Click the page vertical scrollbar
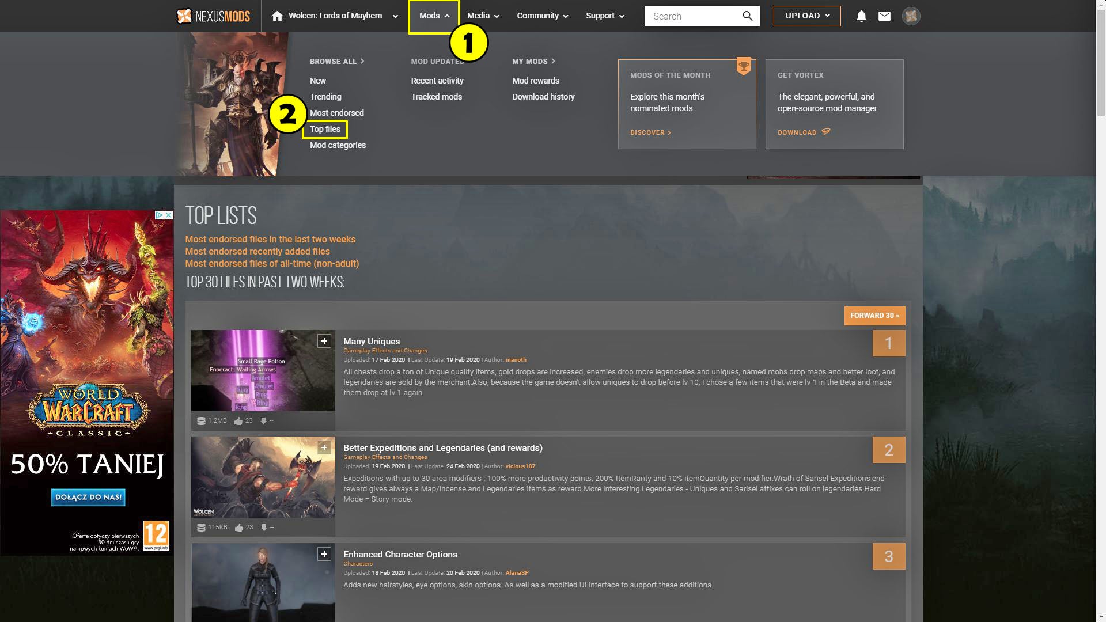1106x622 pixels. pyautogui.click(x=1101, y=63)
